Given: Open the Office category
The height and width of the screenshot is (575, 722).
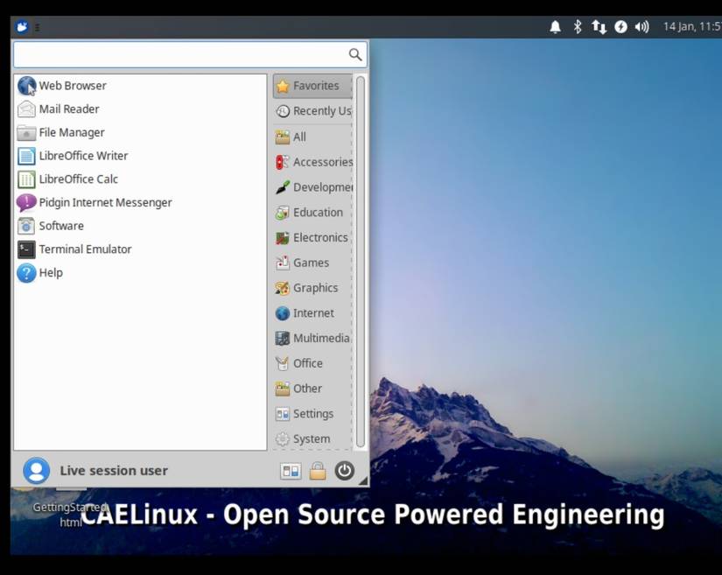Looking at the screenshot, I should pos(312,363).
